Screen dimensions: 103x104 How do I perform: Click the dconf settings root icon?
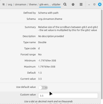[3, 4]
